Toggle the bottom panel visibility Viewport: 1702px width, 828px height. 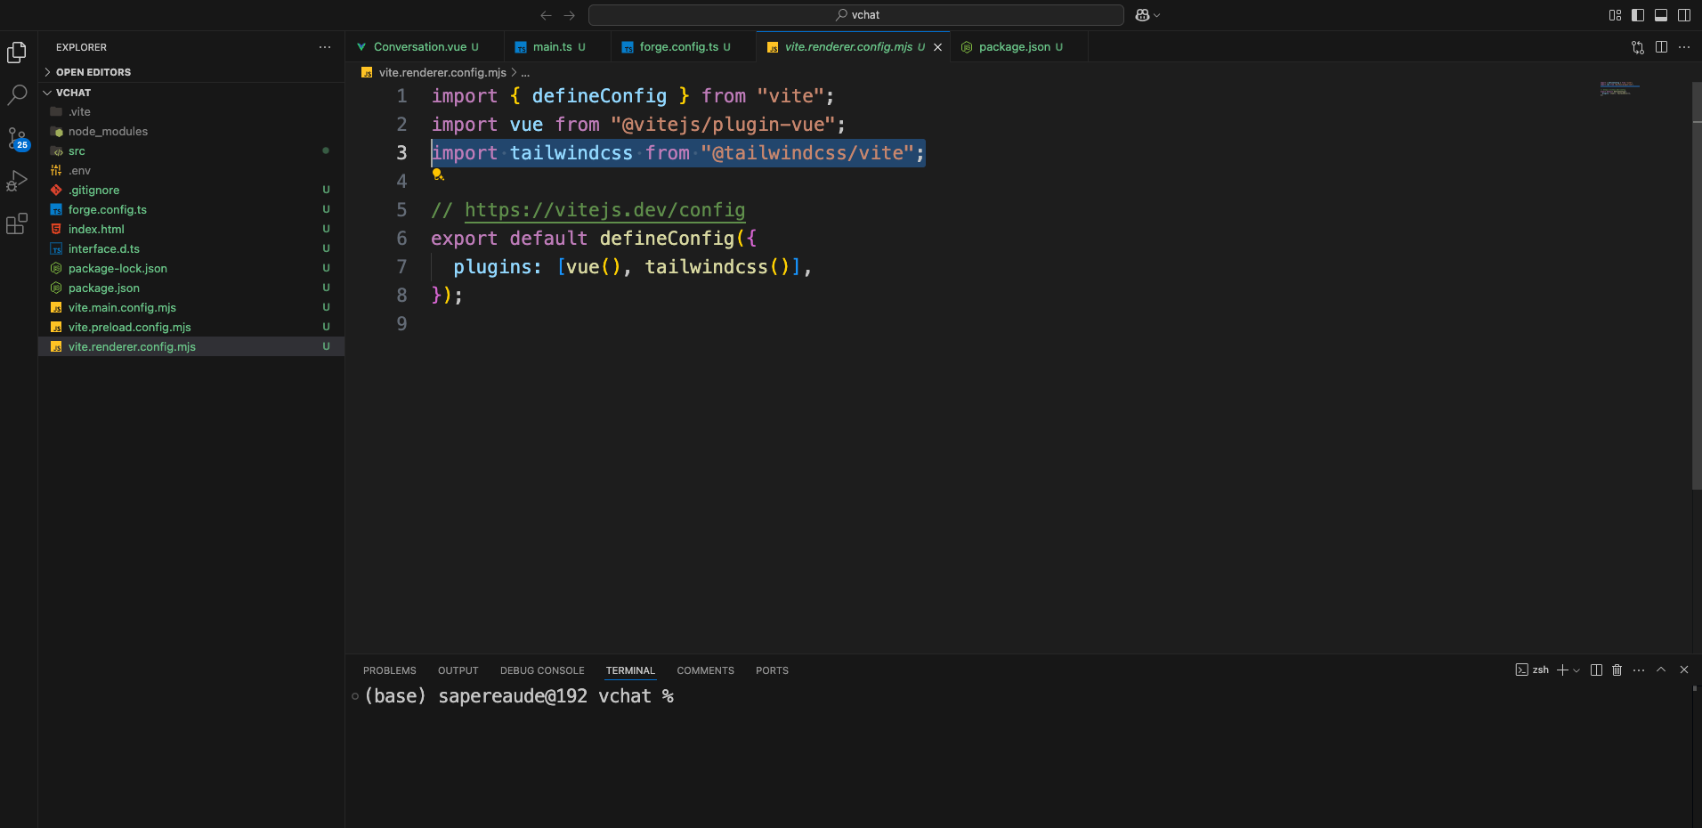click(x=1661, y=15)
